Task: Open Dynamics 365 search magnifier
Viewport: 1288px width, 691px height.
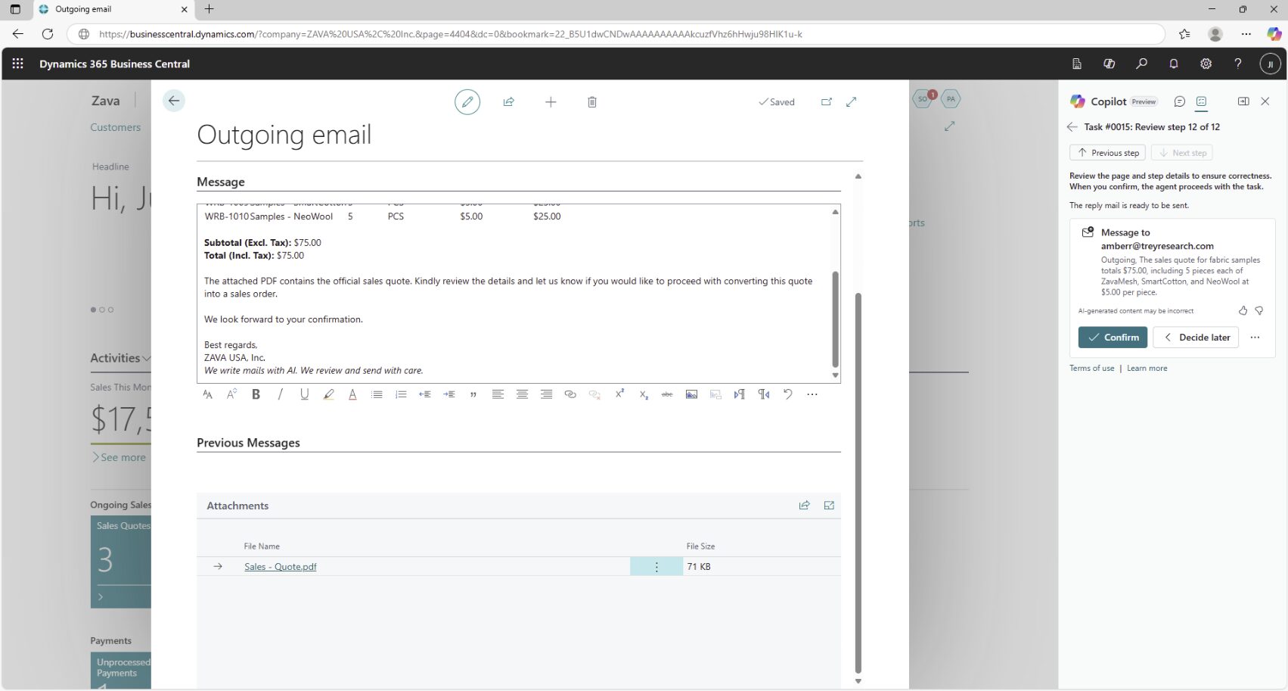Action: [1141, 64]
